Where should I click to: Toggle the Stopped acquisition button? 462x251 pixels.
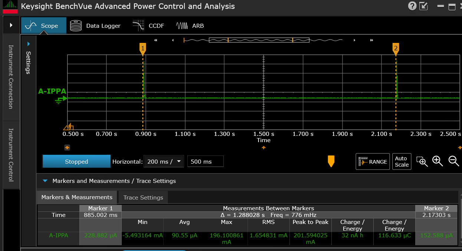[x=76, y=161]
